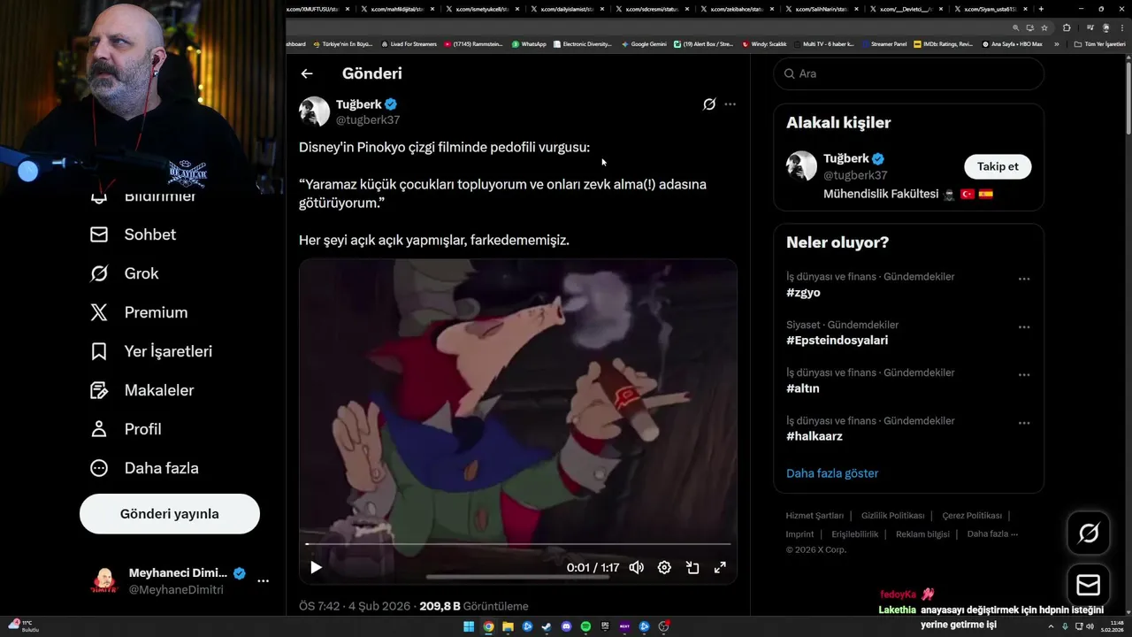Expand the video to fullscreen
This screenshot has width=1132, height=637.
click(720, 568)
